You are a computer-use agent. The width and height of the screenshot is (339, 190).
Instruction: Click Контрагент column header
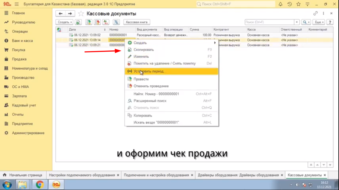[x=229, y=29]
